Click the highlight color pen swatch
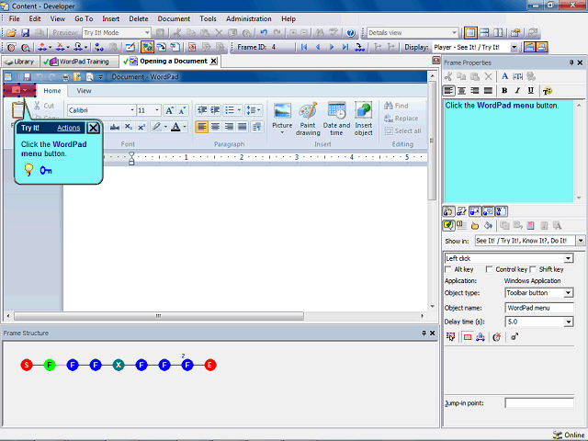 click(157, 127)
